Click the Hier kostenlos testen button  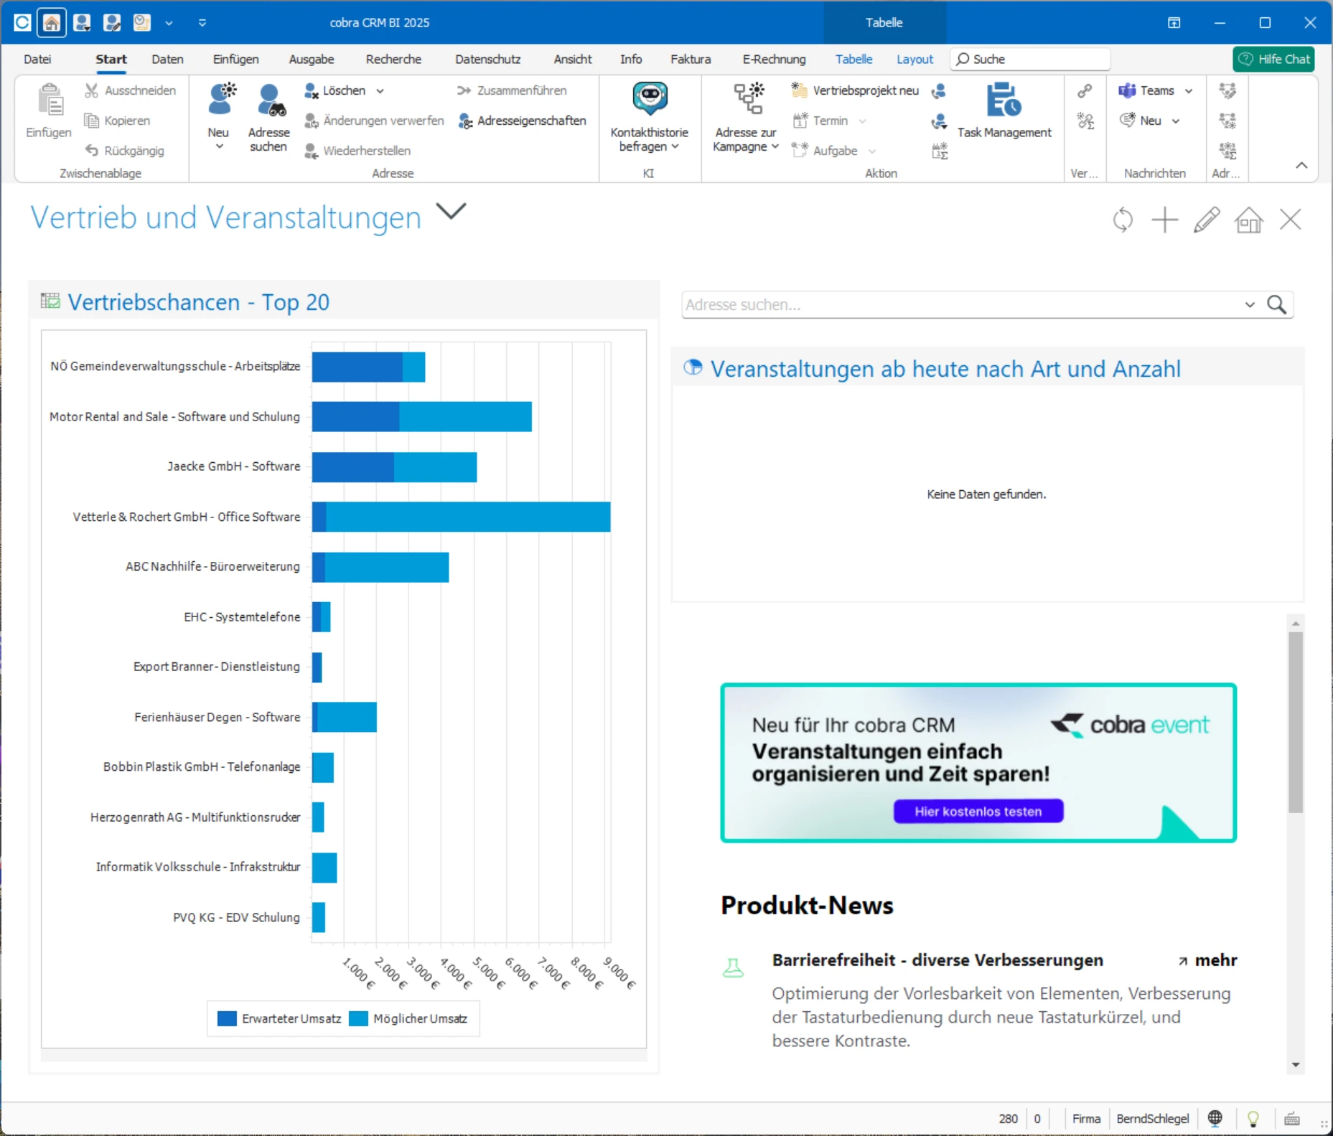coord(978,812)
